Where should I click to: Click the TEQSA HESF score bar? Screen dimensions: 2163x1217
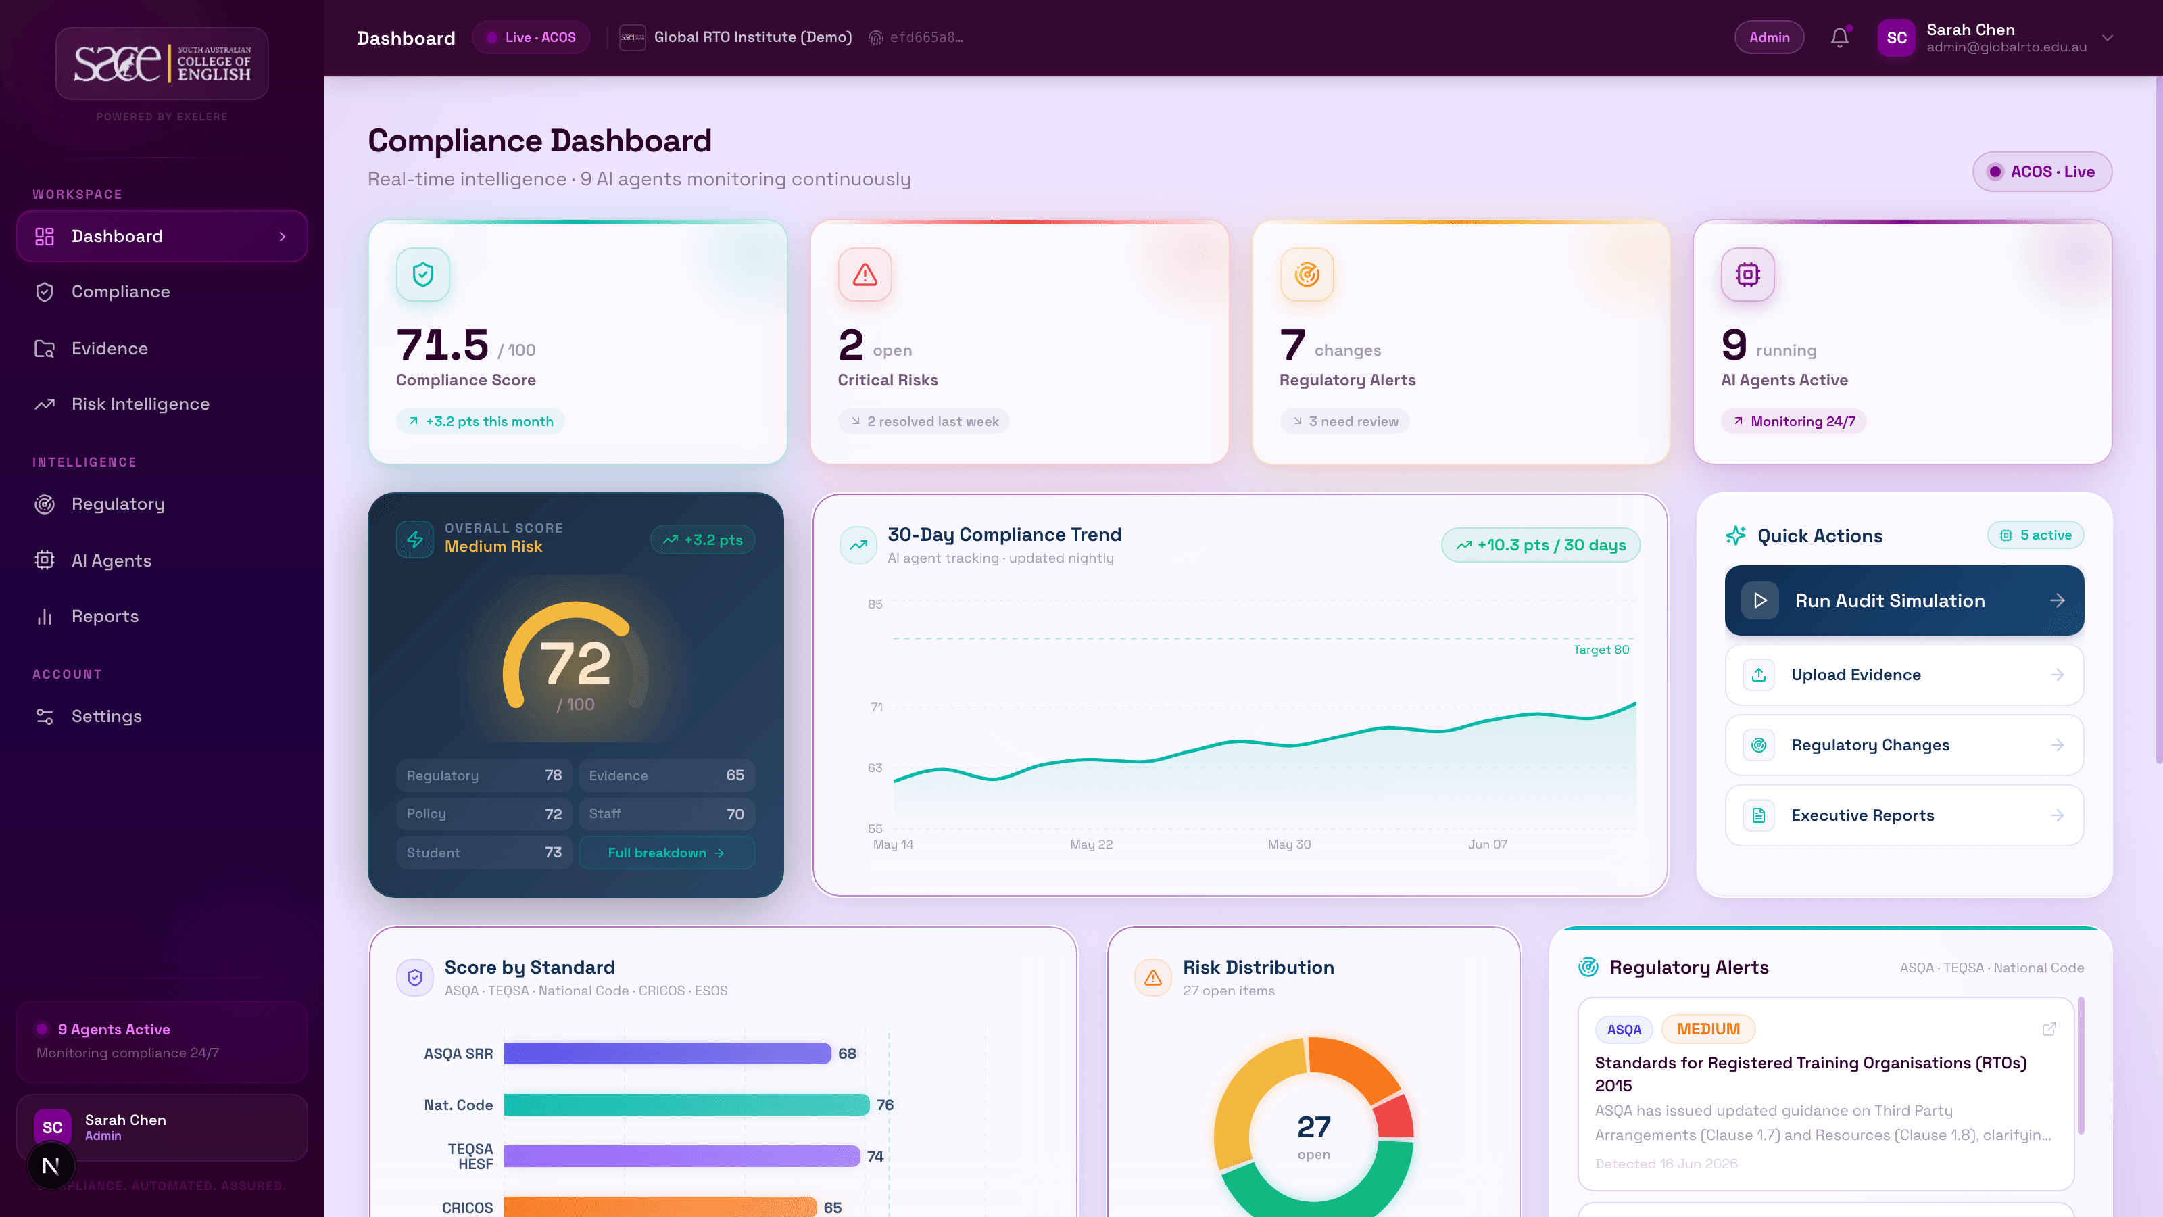point(682,1155)
